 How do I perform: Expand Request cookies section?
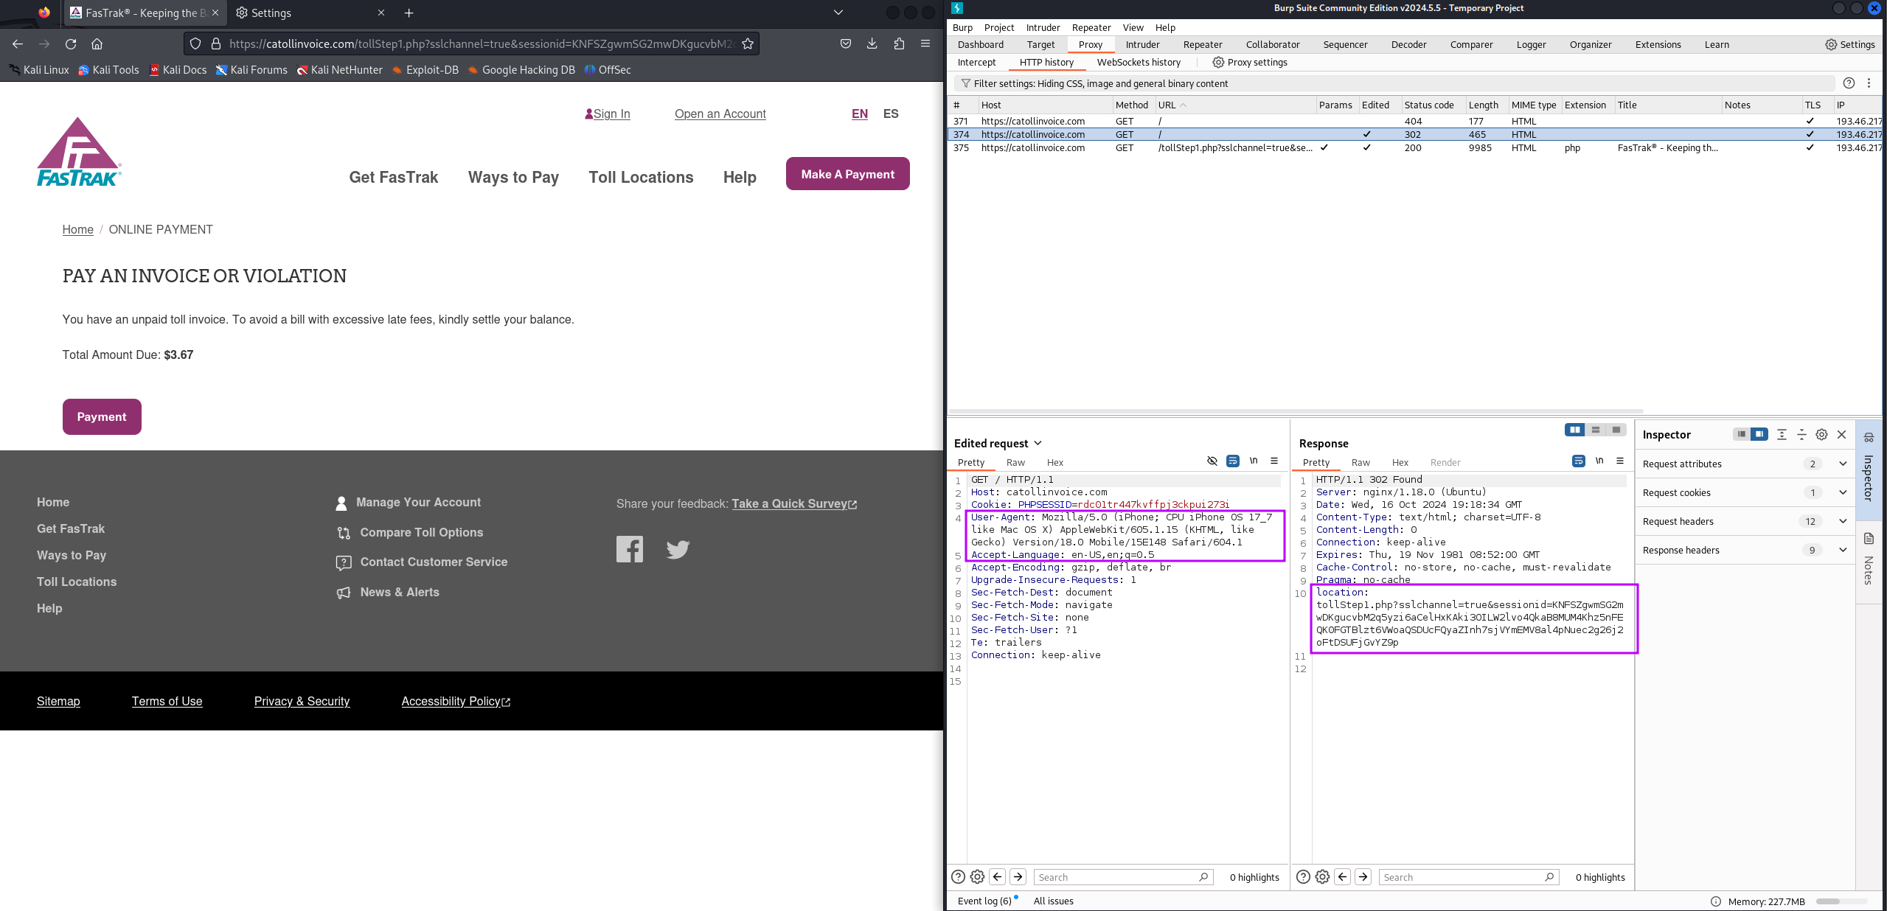click(x=1843, y=492)
